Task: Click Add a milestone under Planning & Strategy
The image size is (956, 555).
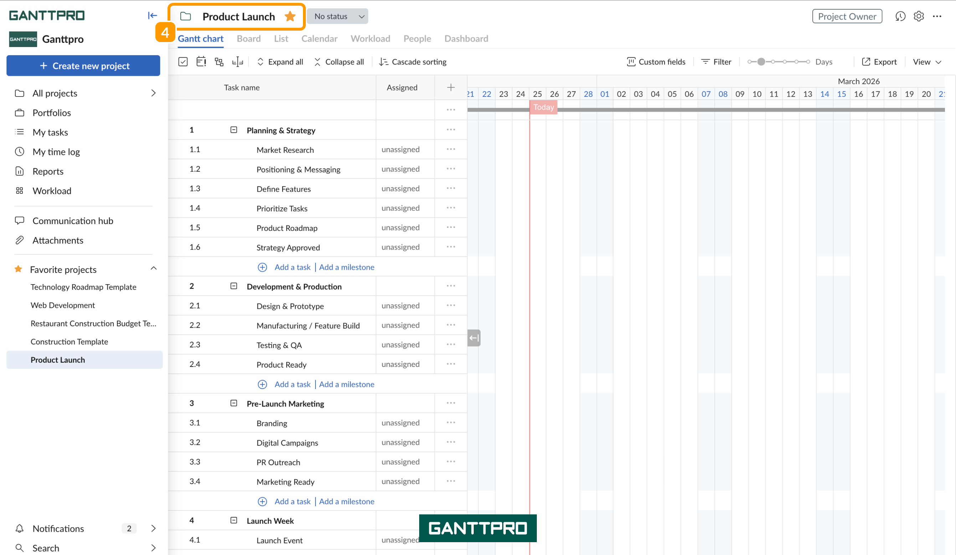Action: coord(346,267)
